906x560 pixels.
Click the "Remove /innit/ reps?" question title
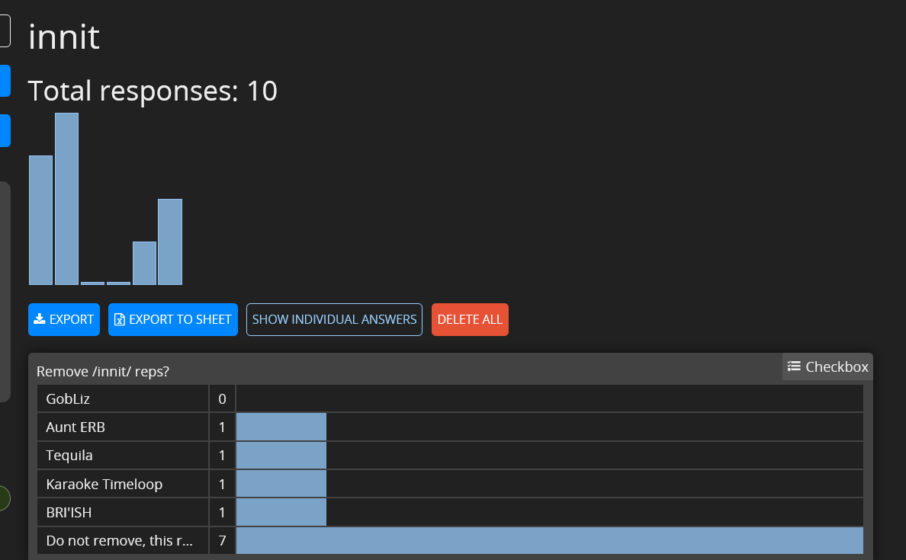pos(103,372)
